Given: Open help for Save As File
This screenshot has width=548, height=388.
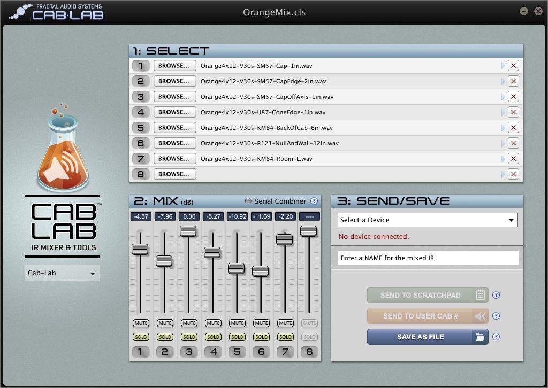Looking at the screenshot, I should 496,337.
